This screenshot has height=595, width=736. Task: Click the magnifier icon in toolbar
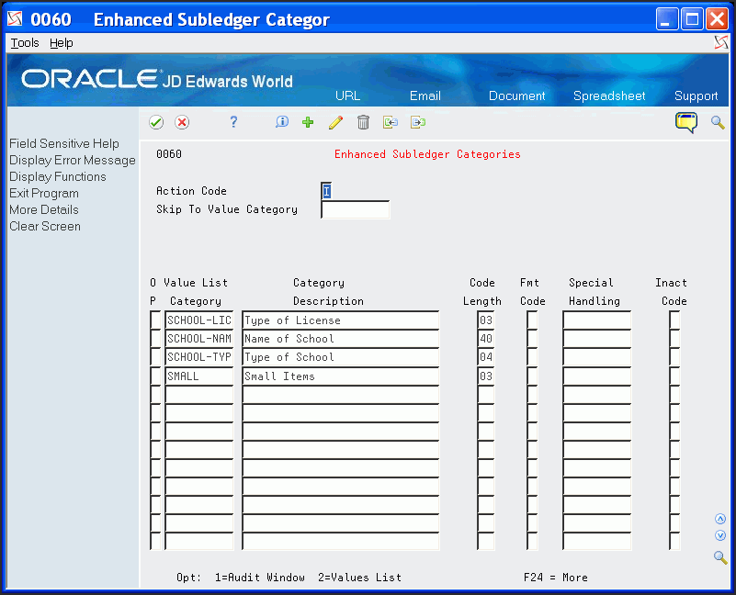718,122
